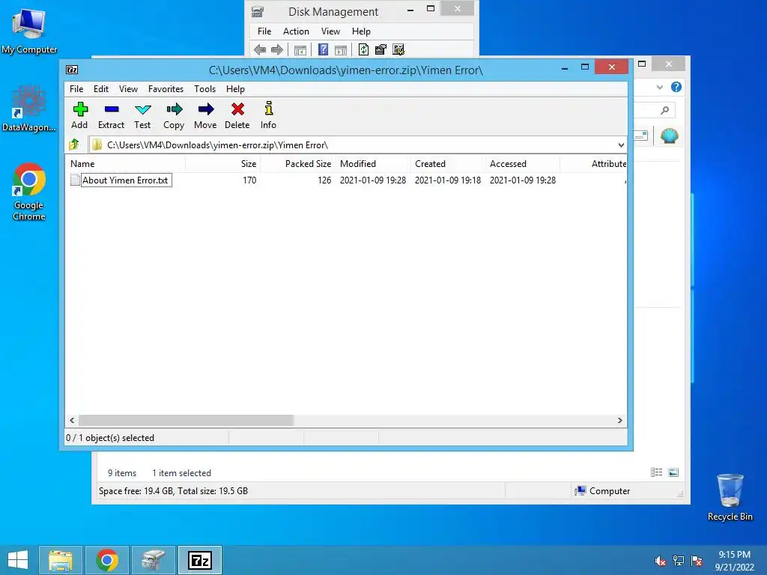Screen dimensions: 767x575
Task: Click the blue help icon in Explorer window
Action: (676, 87)
